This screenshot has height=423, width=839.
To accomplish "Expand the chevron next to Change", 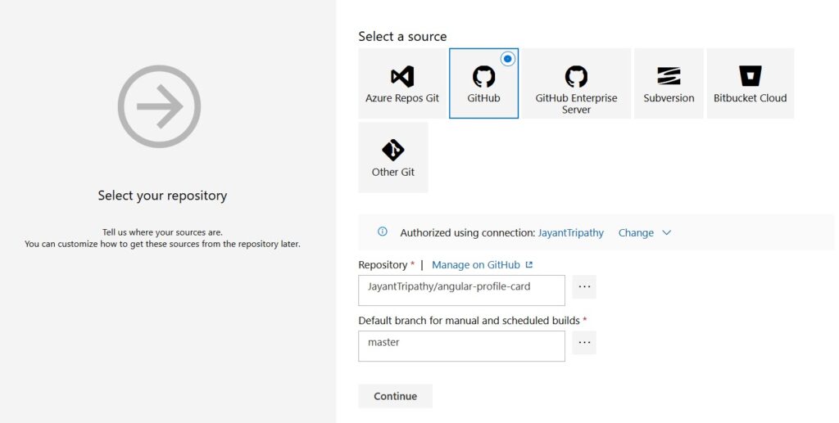I will pyautogui.click(x=666, y=233).
